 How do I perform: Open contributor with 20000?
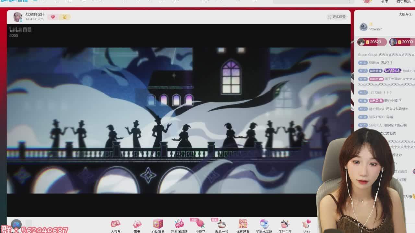click(x=402, y=42)
